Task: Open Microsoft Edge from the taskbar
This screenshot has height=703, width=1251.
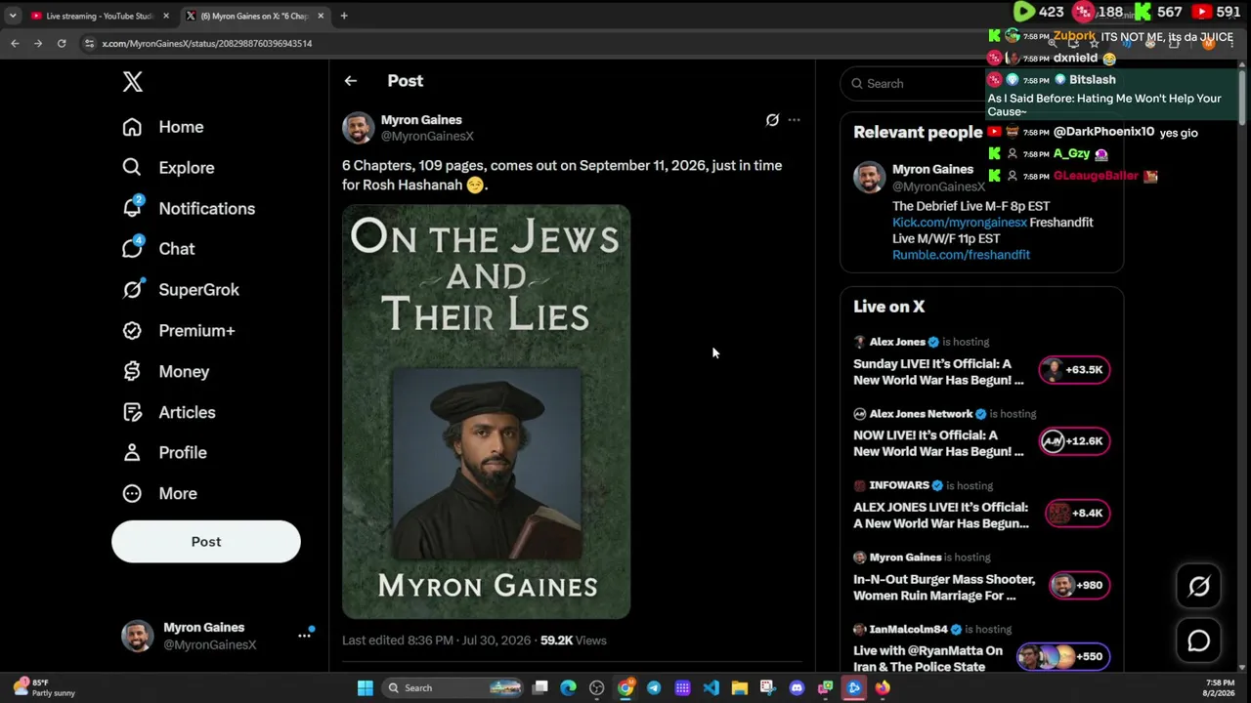Action: (x=569, y=688)
